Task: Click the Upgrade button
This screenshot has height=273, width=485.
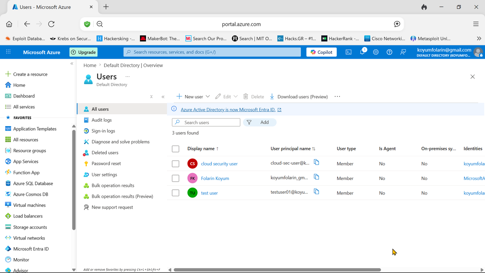Action: click(x=83, y=52)
